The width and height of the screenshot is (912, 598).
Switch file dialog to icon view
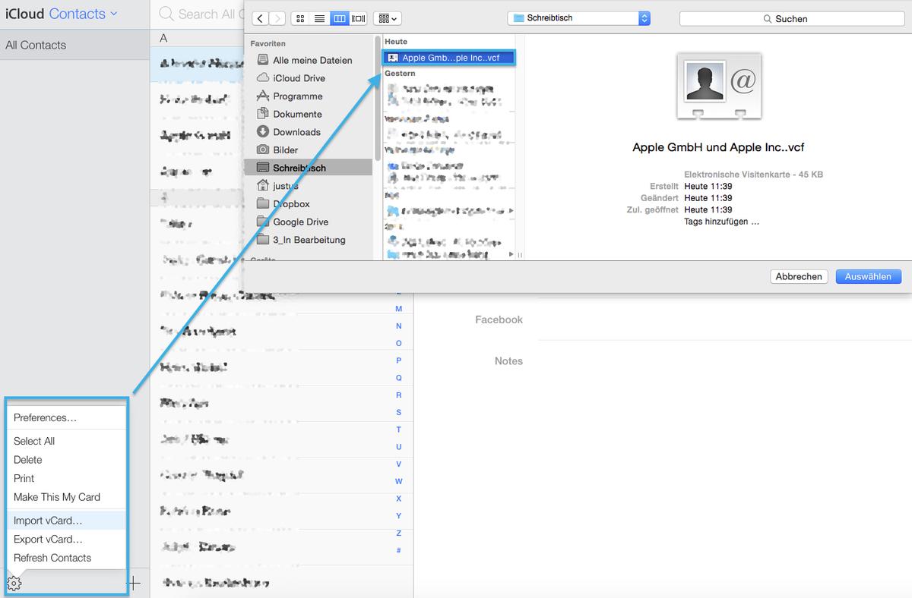(301, 18)
